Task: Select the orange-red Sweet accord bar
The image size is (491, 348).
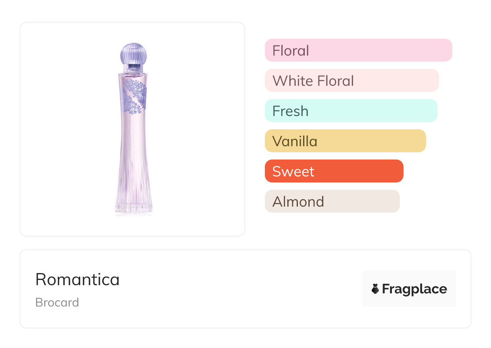Action: coord(334,171)
